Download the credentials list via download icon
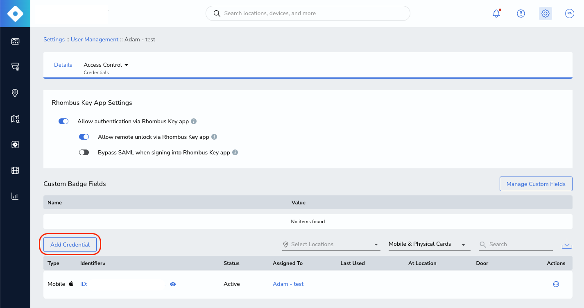Viewport: 584px width, 308px height. (x=567, y=244)
